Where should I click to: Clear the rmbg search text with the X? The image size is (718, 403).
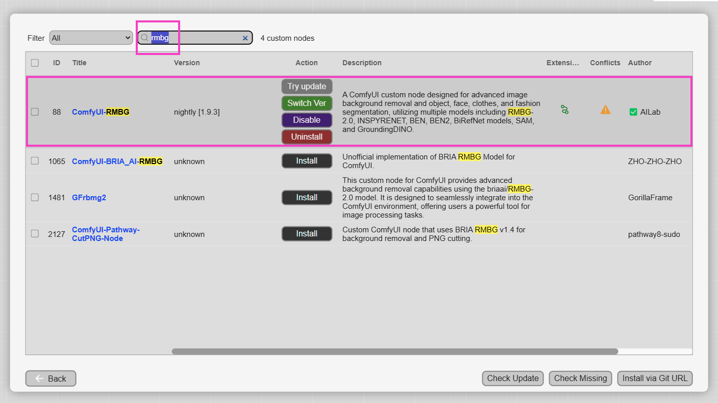tap(245, 38)
